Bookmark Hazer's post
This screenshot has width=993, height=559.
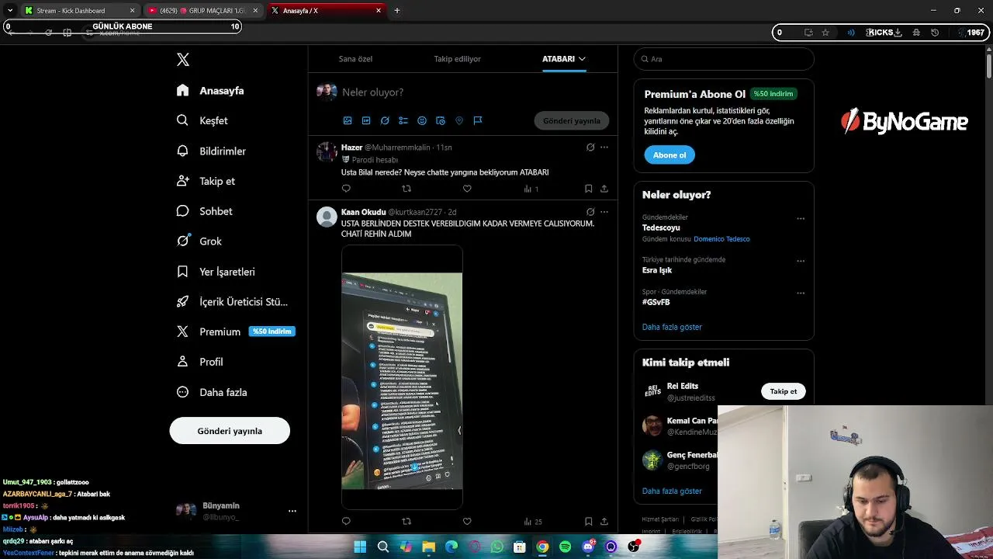click(589, 189)
